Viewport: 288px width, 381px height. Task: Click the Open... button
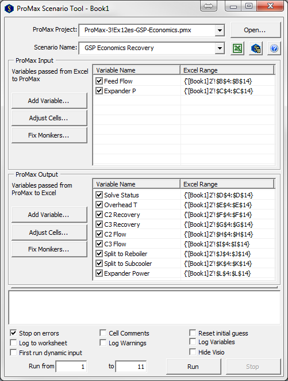point(255,30)
